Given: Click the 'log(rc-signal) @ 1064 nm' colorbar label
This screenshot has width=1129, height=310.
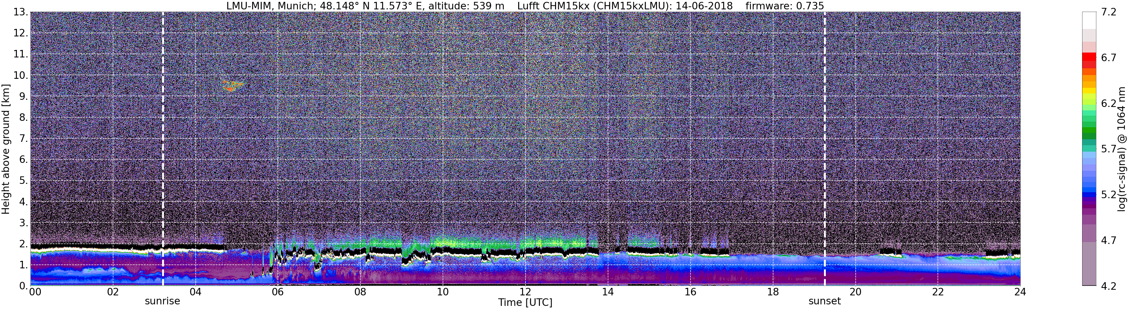Looking at the screenshot, I should click(1121, 149).
